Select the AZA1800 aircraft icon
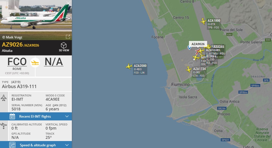 pyautogui.click(x=203, y=21)
